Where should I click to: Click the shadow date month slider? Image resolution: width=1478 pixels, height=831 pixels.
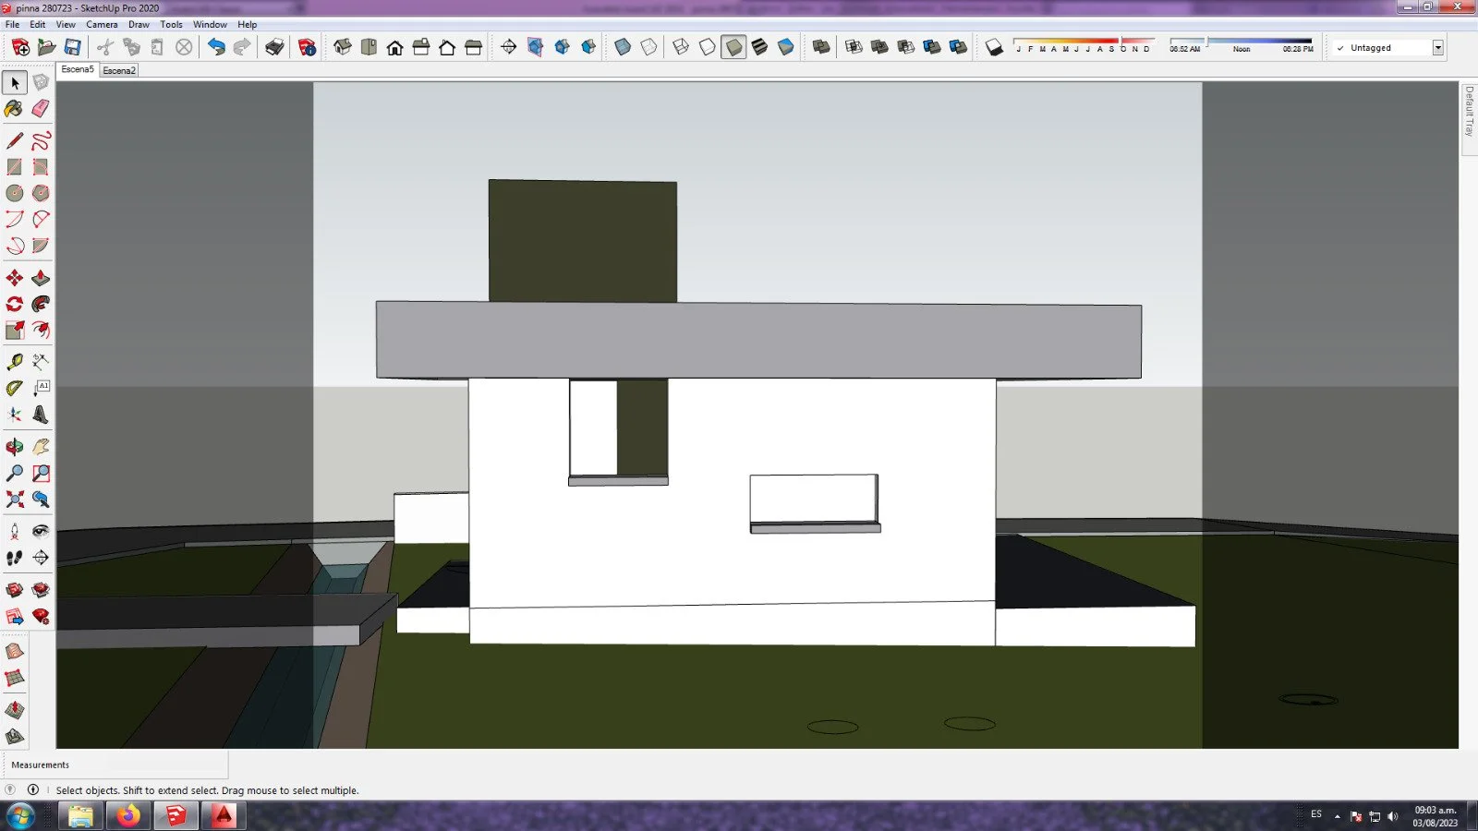click(1084, 42)
